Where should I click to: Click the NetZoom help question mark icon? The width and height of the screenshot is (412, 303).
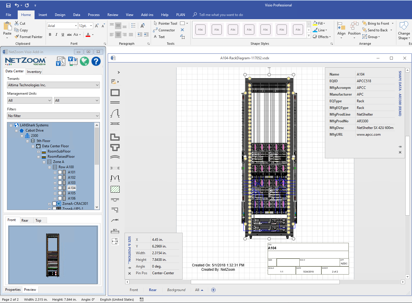click(96, 61)
